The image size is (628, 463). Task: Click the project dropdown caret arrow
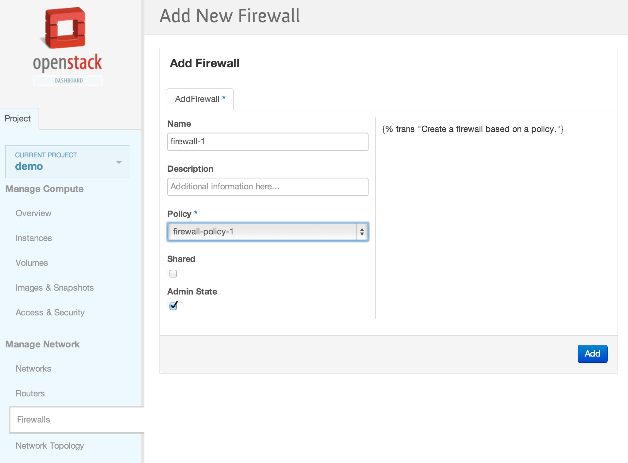119,162
